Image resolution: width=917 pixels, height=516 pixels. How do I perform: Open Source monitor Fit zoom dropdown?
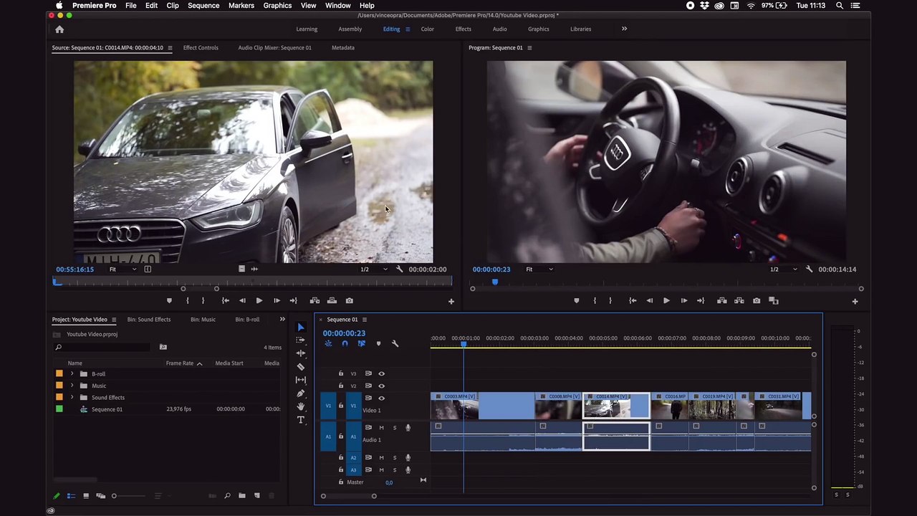(123, 269)
